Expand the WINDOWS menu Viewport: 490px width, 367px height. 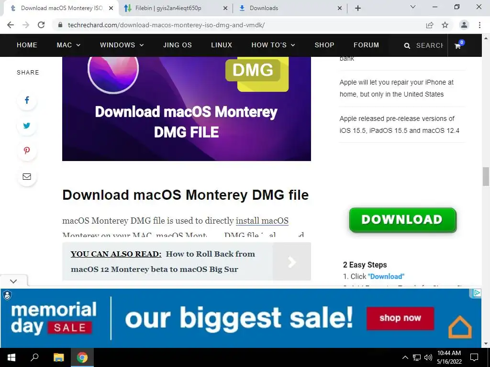(122, 45)
